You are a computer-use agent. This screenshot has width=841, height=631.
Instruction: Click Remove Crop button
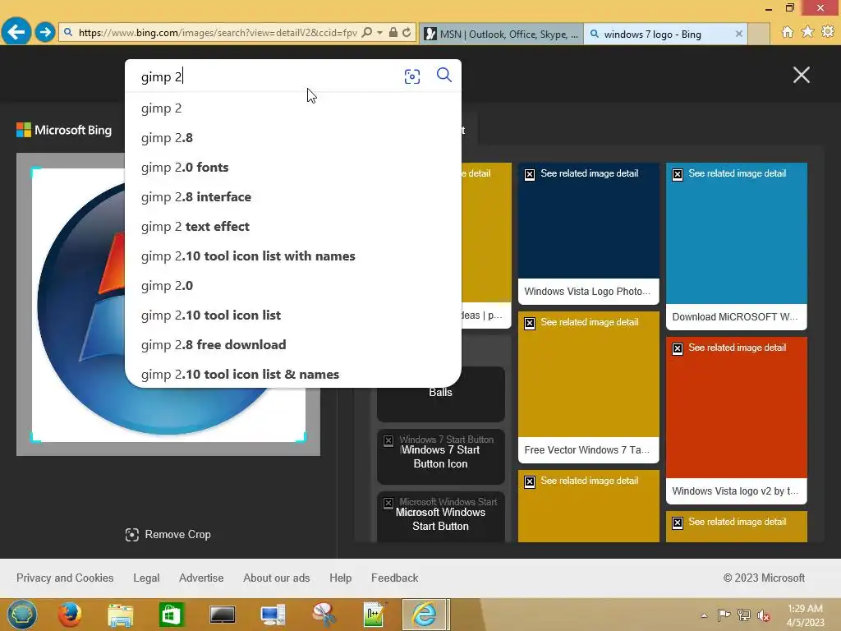click(168, 534)
